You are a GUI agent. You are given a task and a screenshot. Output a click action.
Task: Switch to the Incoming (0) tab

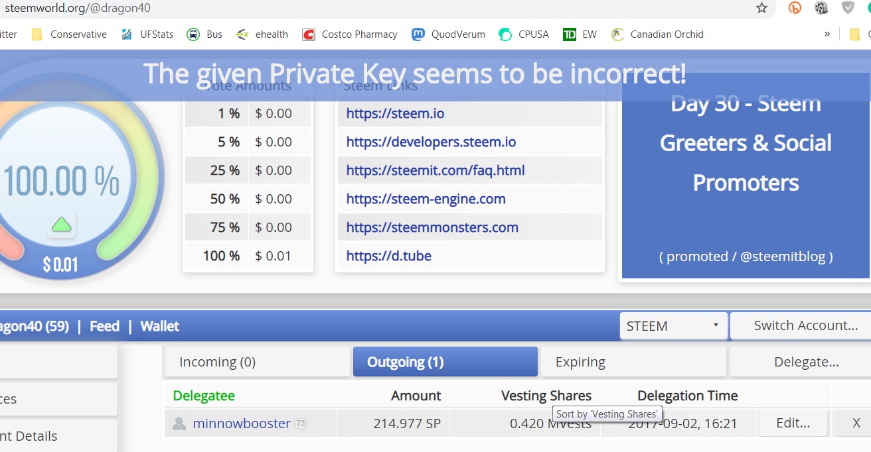click(x=257, y=362)
